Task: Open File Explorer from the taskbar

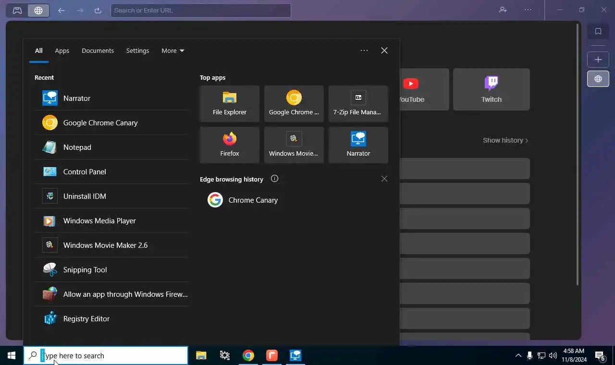Action: point(201,355)
